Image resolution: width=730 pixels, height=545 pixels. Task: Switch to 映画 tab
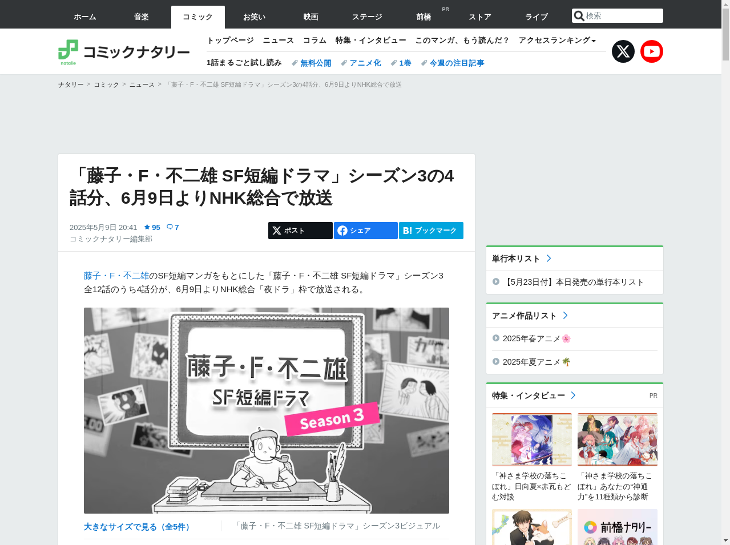pos(311,17)
